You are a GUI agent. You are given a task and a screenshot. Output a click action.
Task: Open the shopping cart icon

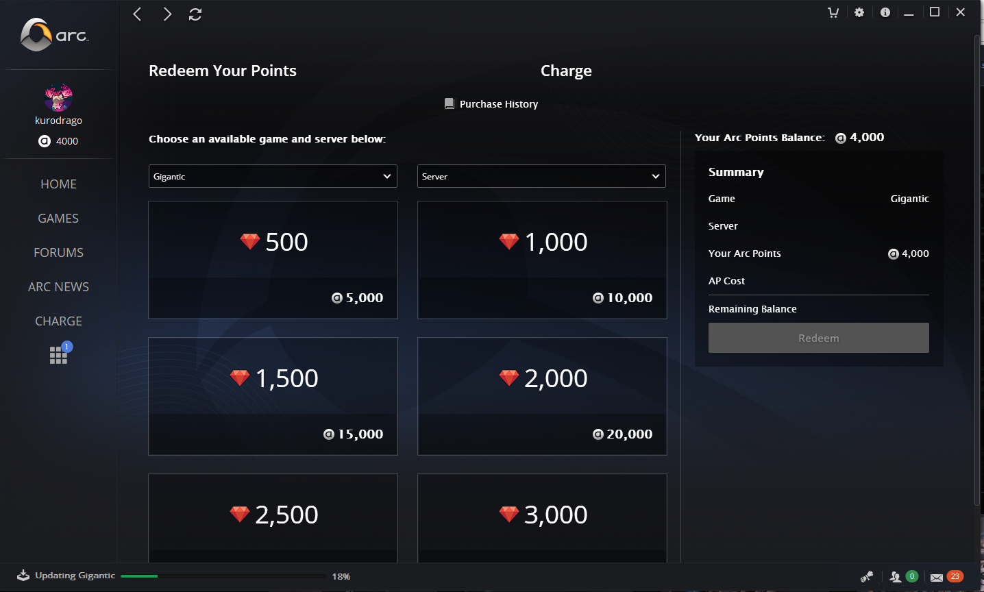[833, 12]
